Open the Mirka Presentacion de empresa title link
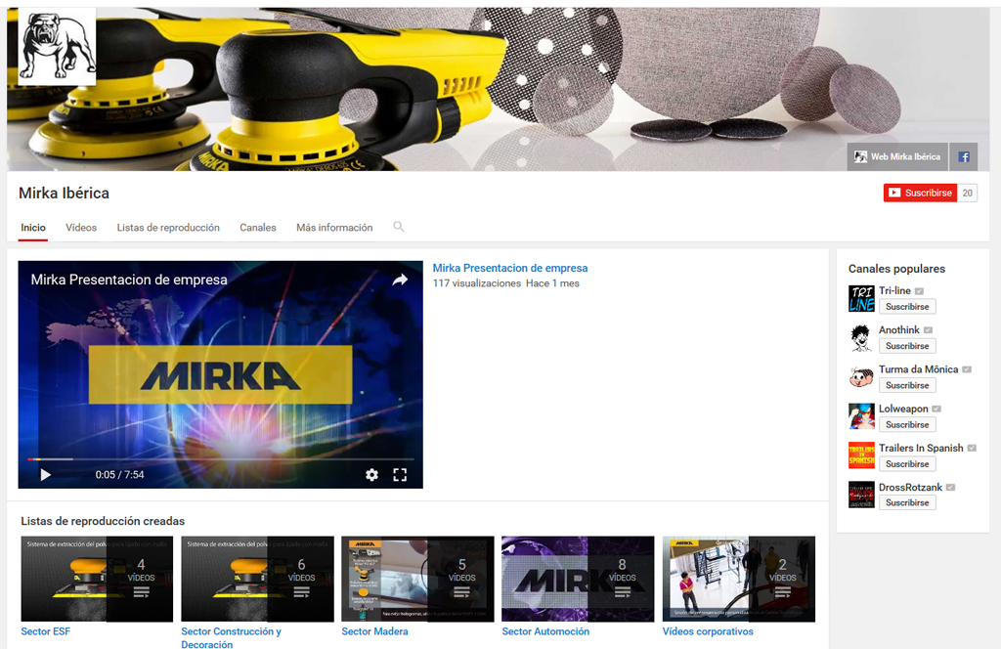Image resolution: width=1001 pixels, height=649 pixels. [x=510, y=268]
